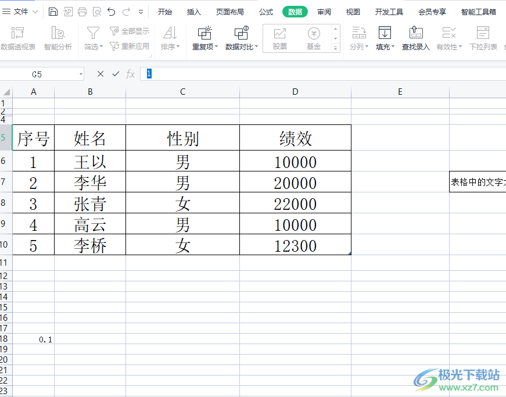Screen dimensions: 506x397
Task: Select the 数据 Data tab
Action: tap(295, 12)
